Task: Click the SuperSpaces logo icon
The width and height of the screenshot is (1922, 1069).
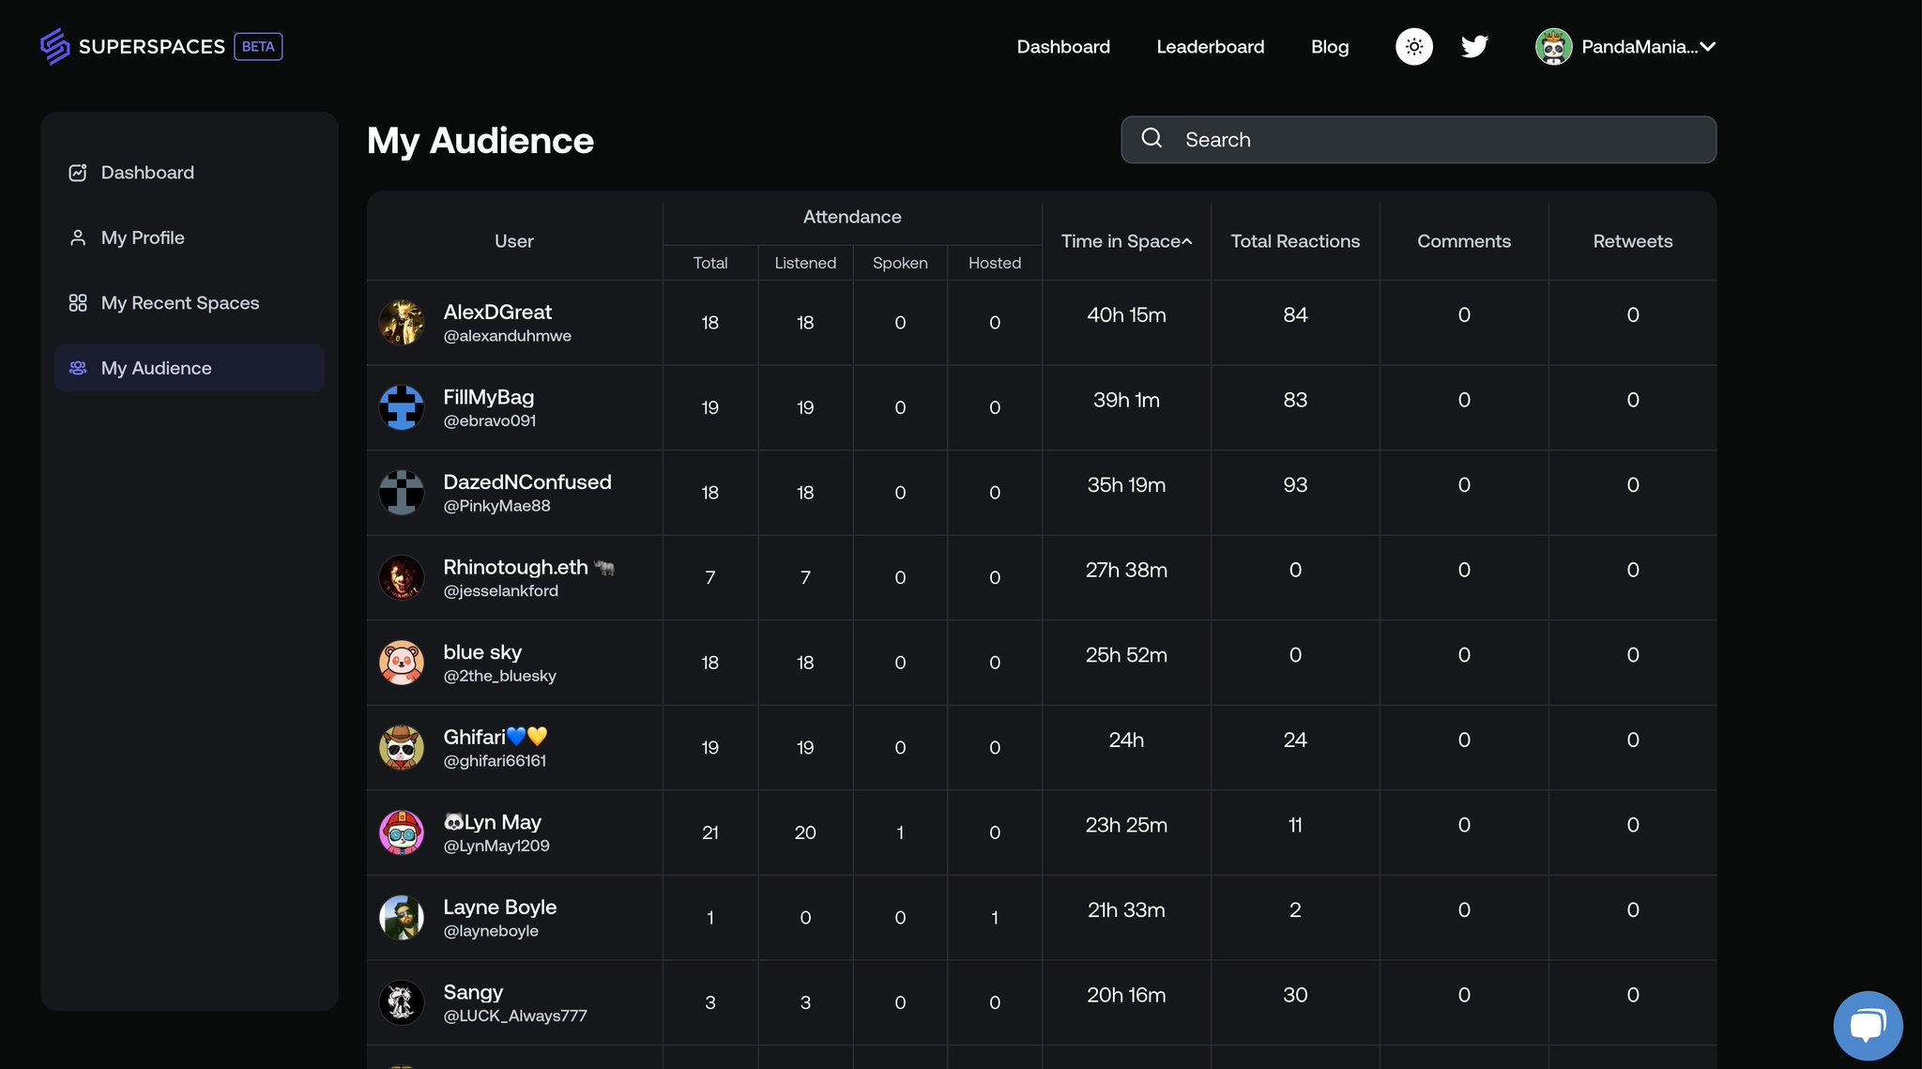Action: [x=54, y=46]
